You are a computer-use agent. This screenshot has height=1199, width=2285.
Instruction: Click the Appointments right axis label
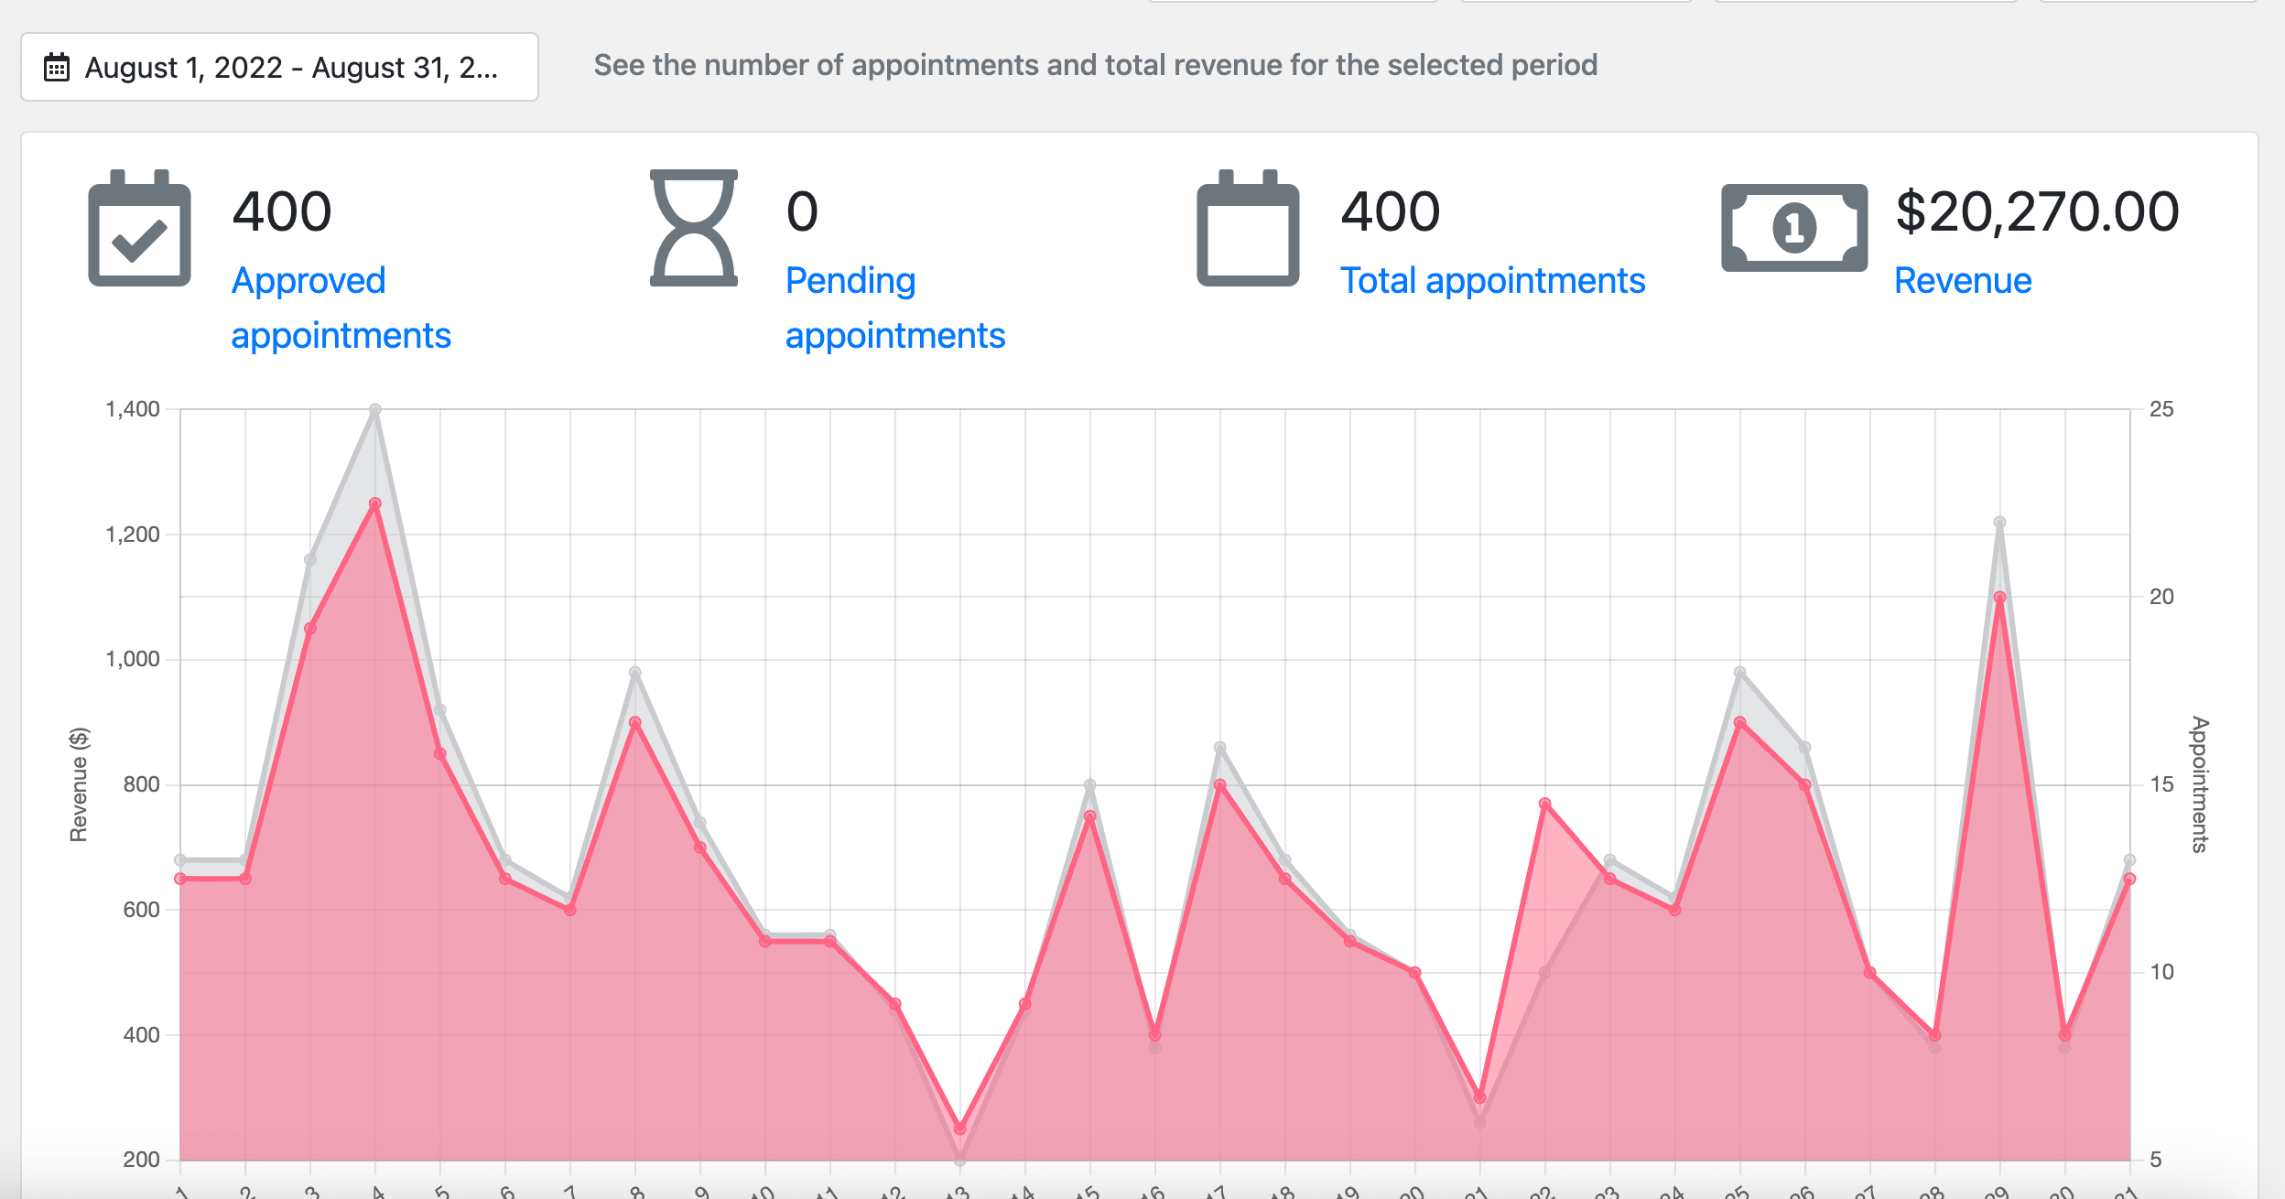click(2199, 784)
